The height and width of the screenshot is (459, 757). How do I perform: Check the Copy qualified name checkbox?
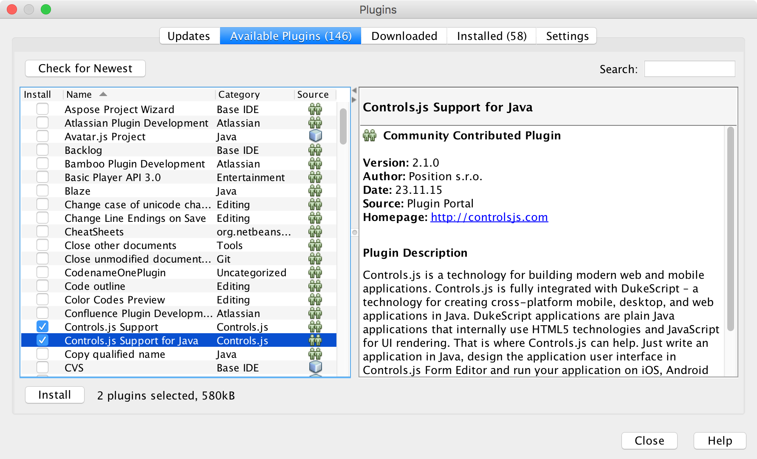click(42, 354)
